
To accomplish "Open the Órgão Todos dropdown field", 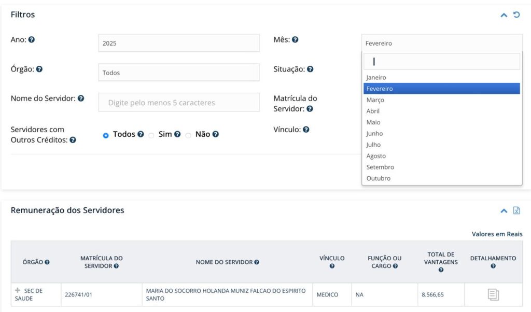I will tap(179, 73).
